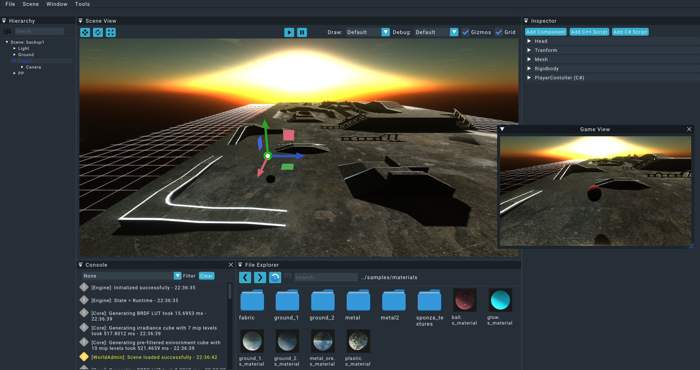Expand the PlayerContoller (C#) component
700x370 pixels.
529,78
